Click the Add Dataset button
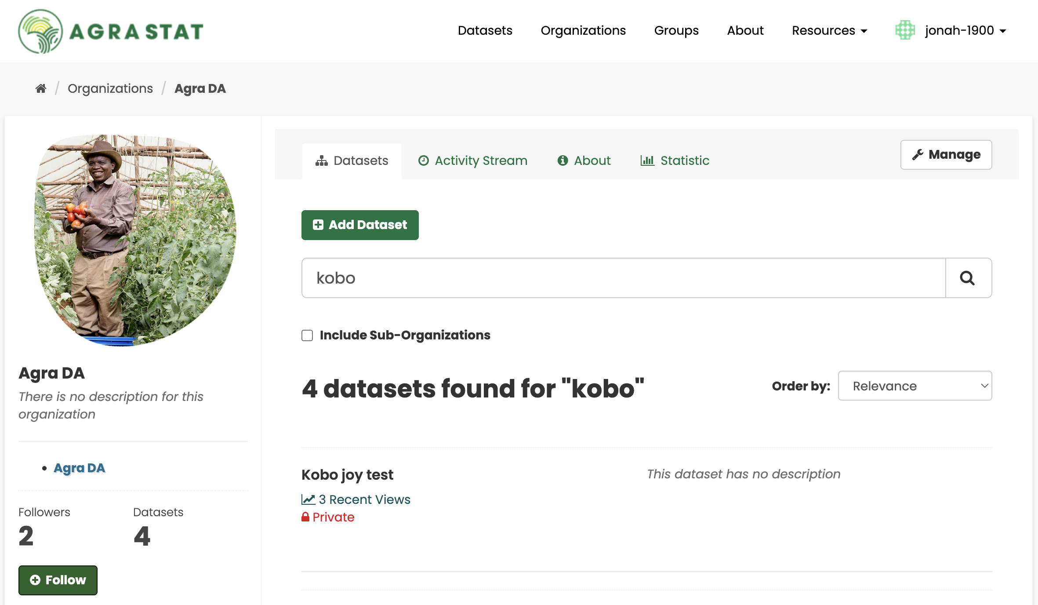 pos(360,225)
